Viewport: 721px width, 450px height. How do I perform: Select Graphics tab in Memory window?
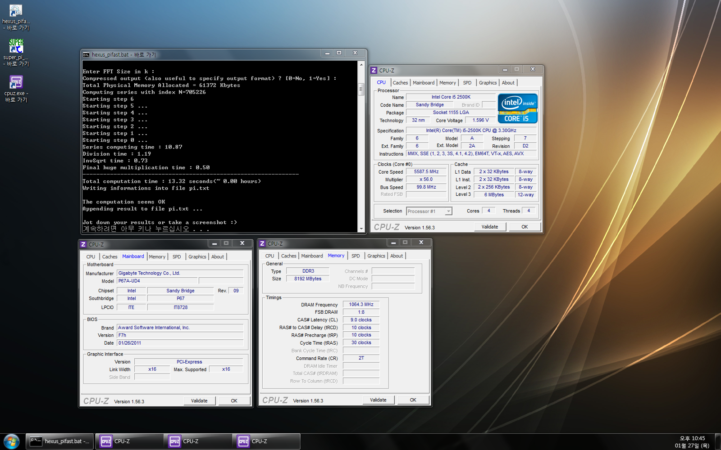[x=376, y=256]
